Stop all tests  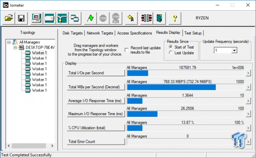pos(116,18)
